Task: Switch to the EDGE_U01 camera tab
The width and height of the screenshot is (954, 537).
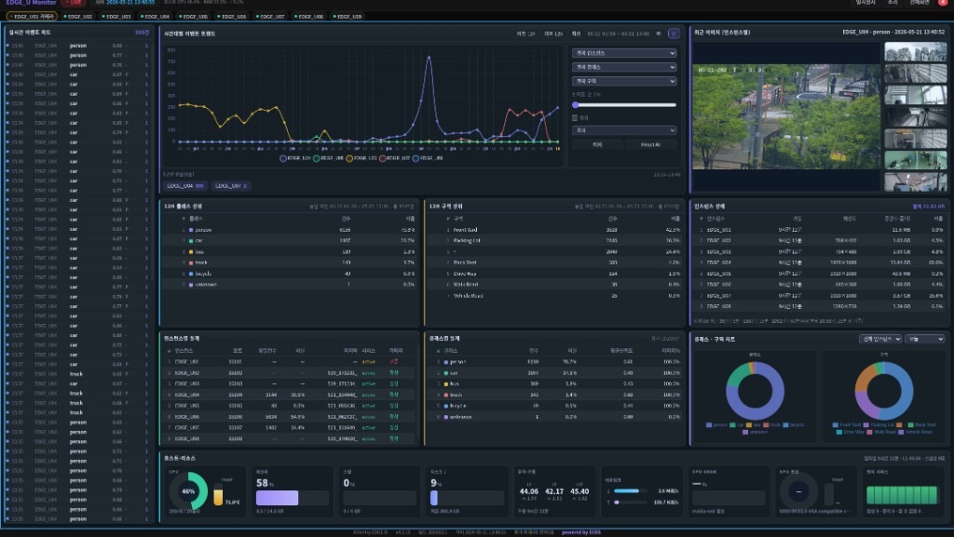Action: click(32, 17)
